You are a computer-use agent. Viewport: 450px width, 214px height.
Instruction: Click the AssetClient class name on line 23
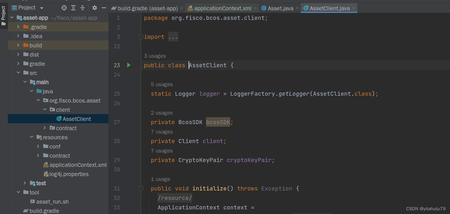[208, 65]
